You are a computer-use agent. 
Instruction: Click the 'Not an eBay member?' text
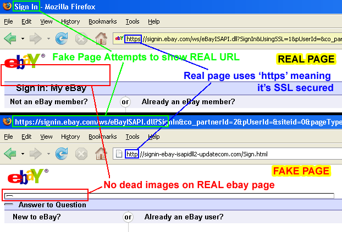[48, 101]
